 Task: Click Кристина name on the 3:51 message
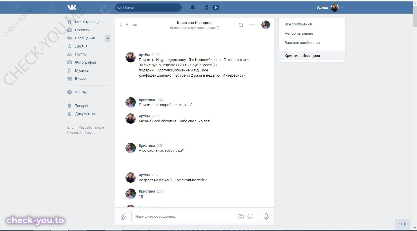[147, 146]
